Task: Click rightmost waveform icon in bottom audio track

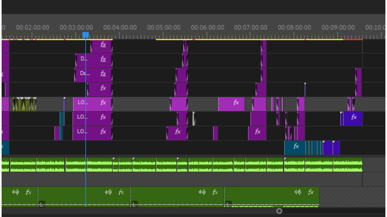Action: [x=298, y=192]
